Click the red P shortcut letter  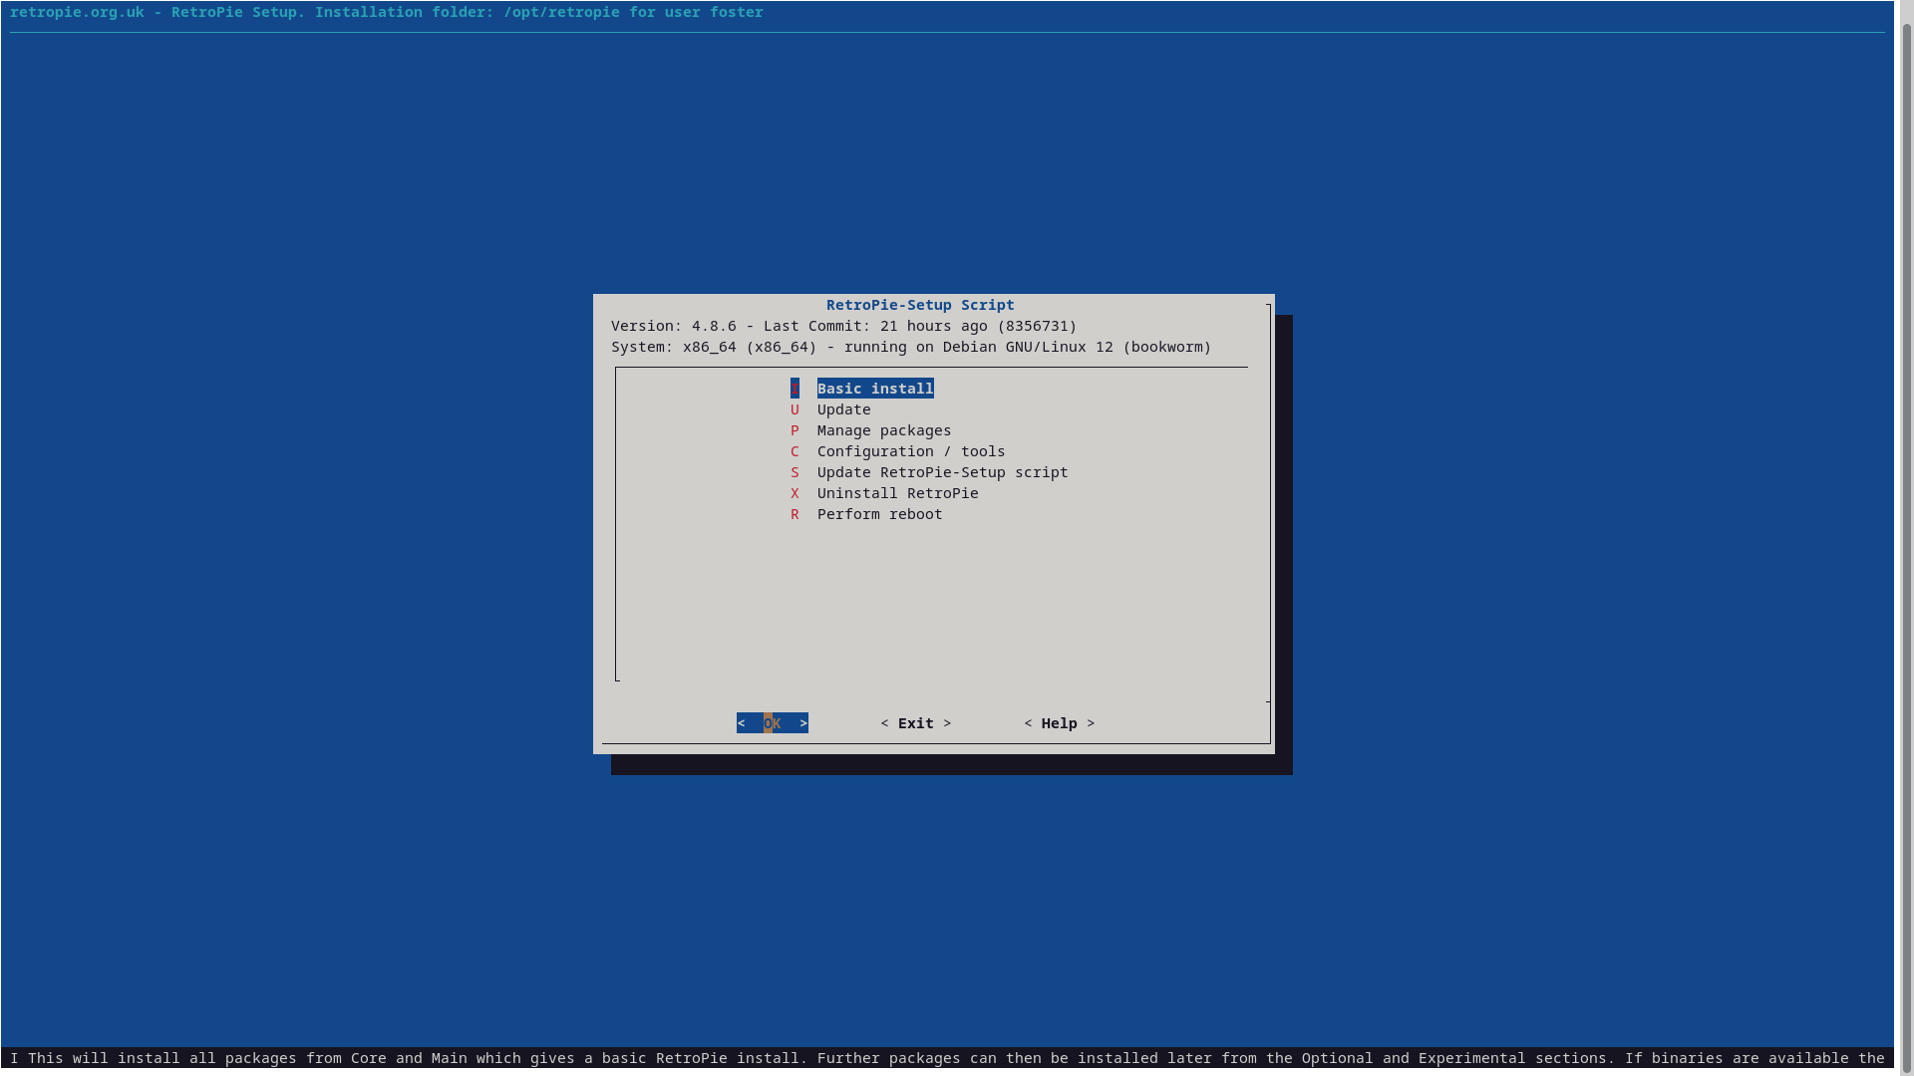795,430
